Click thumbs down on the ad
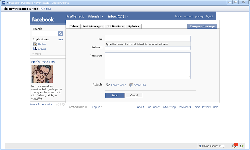 click(x=63, y=104)
